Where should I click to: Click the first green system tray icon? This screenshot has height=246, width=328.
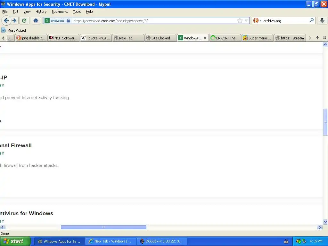298,241
